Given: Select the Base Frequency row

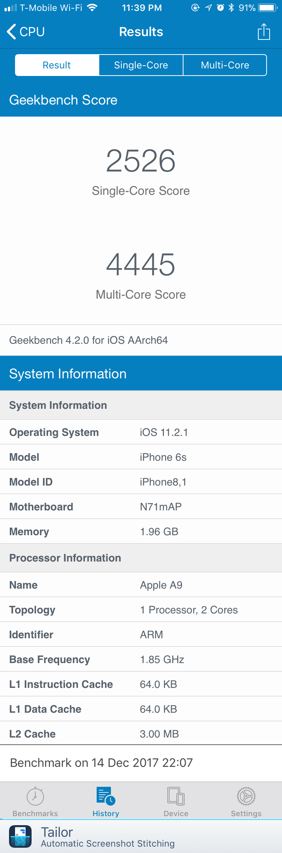Looking at the screenshot, I should (141, 659).
